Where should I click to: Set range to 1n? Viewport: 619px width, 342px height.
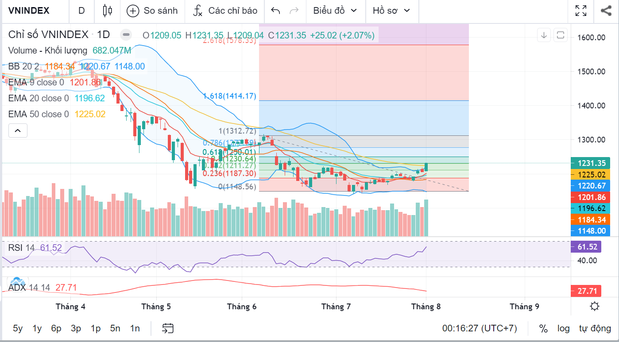pos(135,328)
